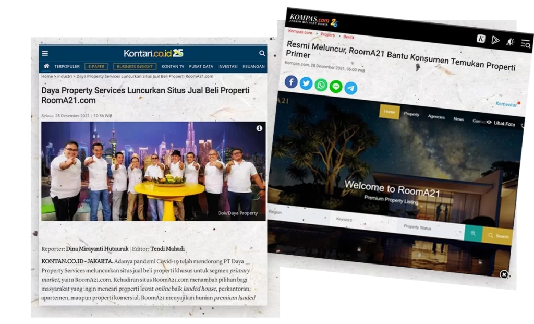Click the 'Dok/Daya Property' photo credit
This screenshot has height=324, width=534.
click(x=238, y=213)
